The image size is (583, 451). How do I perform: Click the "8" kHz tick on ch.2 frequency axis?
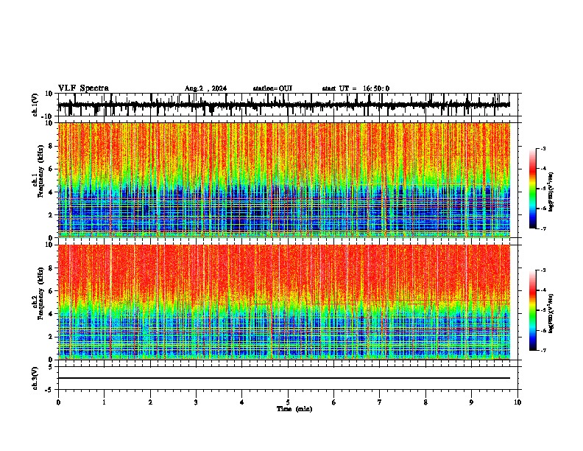(52, 268)
